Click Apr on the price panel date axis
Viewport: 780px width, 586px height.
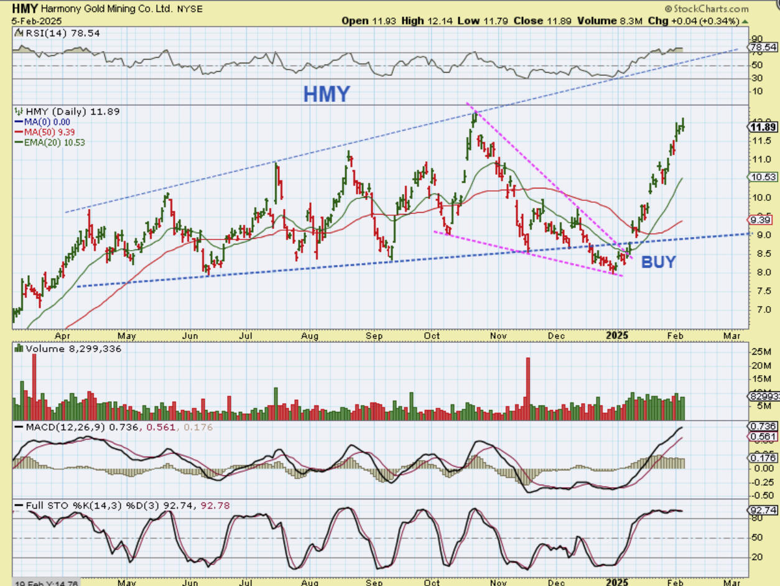(62, 337)
